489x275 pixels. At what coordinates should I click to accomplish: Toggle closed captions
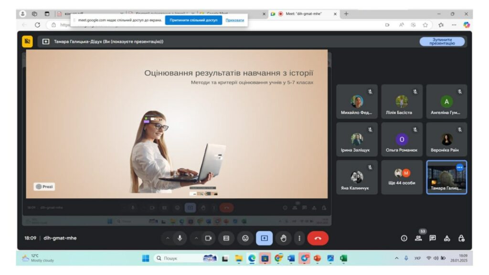point(227,238)
